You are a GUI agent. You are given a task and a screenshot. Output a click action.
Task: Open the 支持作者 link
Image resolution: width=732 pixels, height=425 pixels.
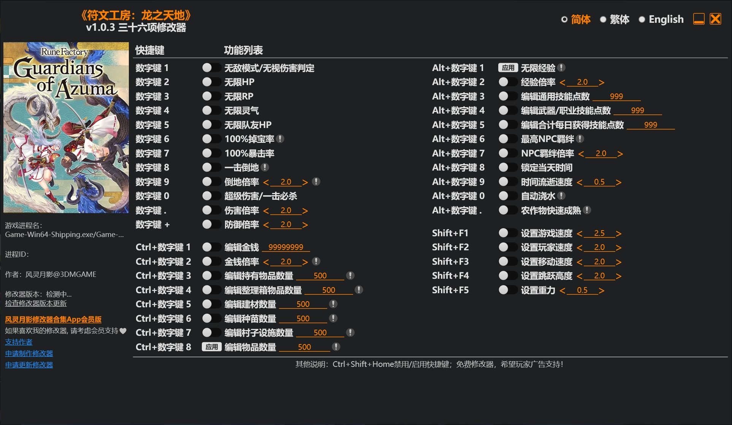(x=18, y=341)
